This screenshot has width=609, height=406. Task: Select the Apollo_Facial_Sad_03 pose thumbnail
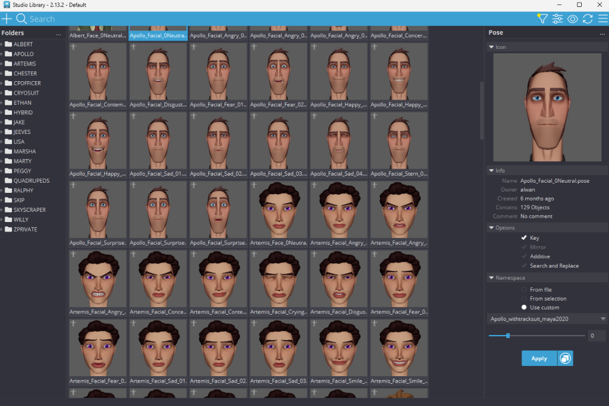(278, 141)
